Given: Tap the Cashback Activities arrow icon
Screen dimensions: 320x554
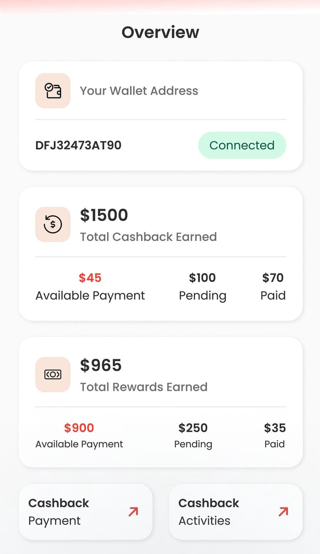Looking at the screenshot, I should tap(283, 512).
